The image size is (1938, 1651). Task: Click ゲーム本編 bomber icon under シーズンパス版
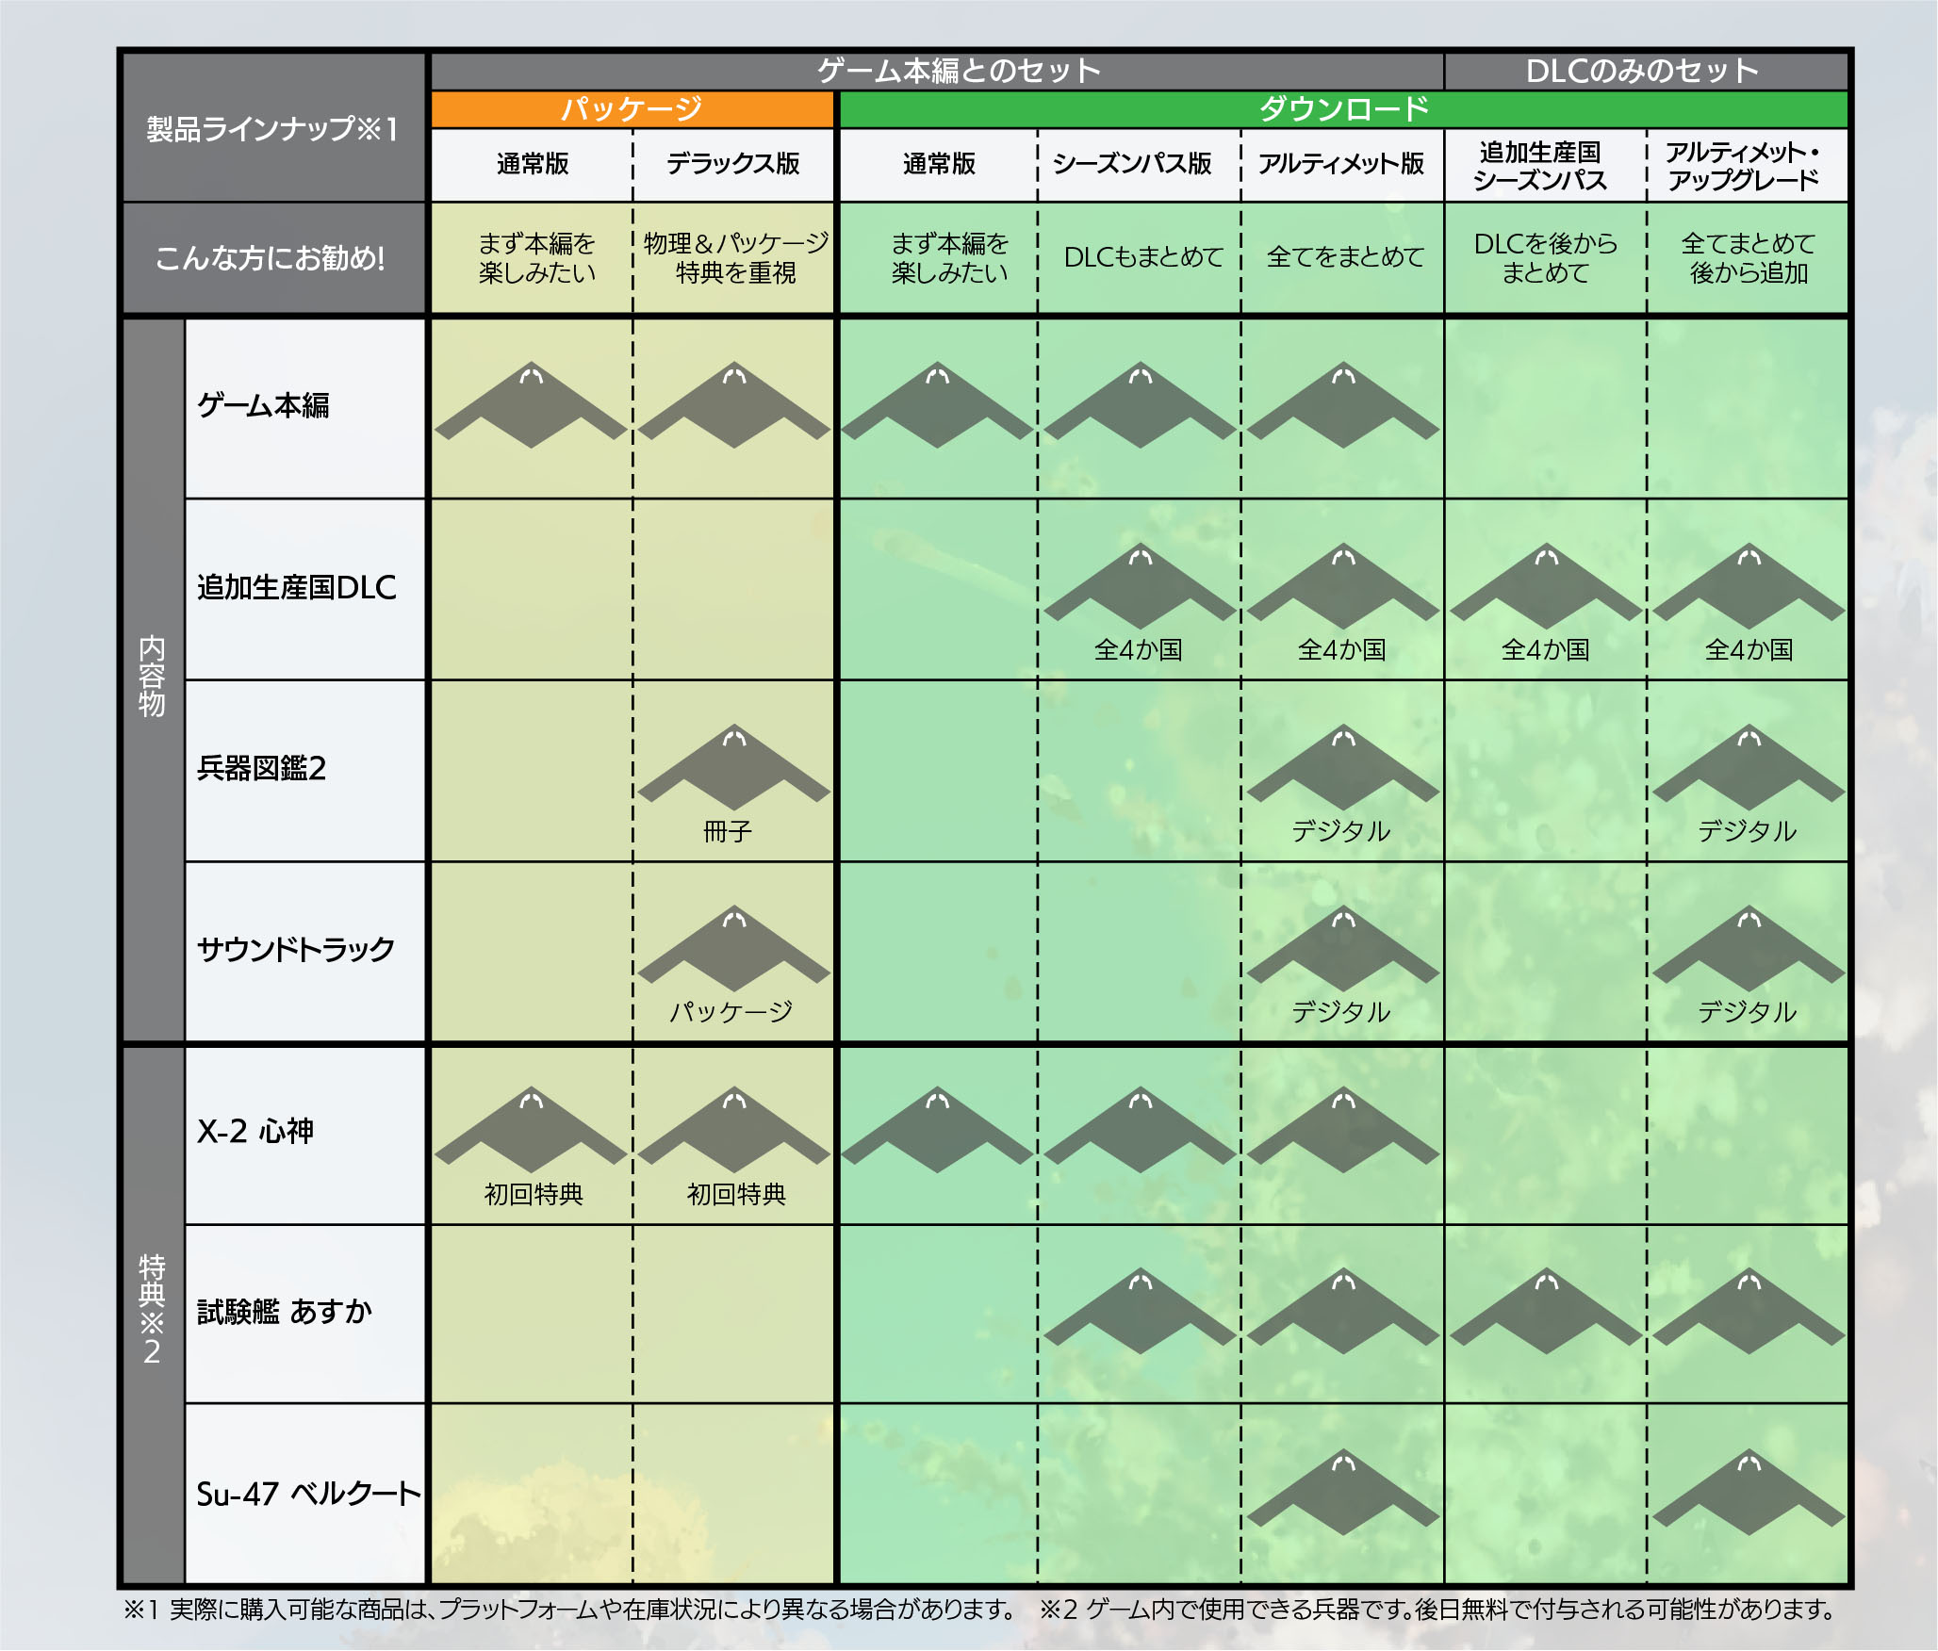1140,405
